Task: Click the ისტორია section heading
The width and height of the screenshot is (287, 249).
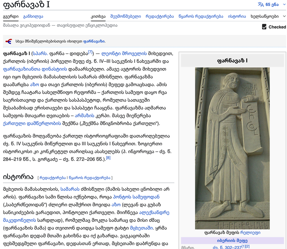Action: 18,177
